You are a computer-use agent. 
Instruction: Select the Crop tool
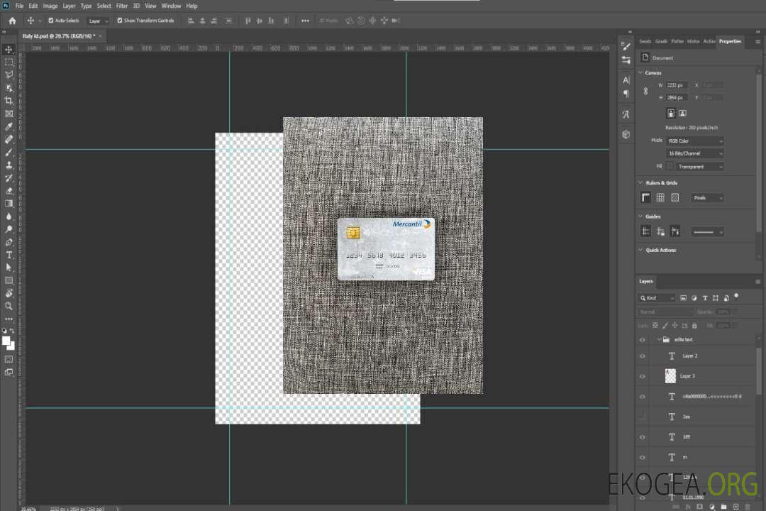[9, 101]
